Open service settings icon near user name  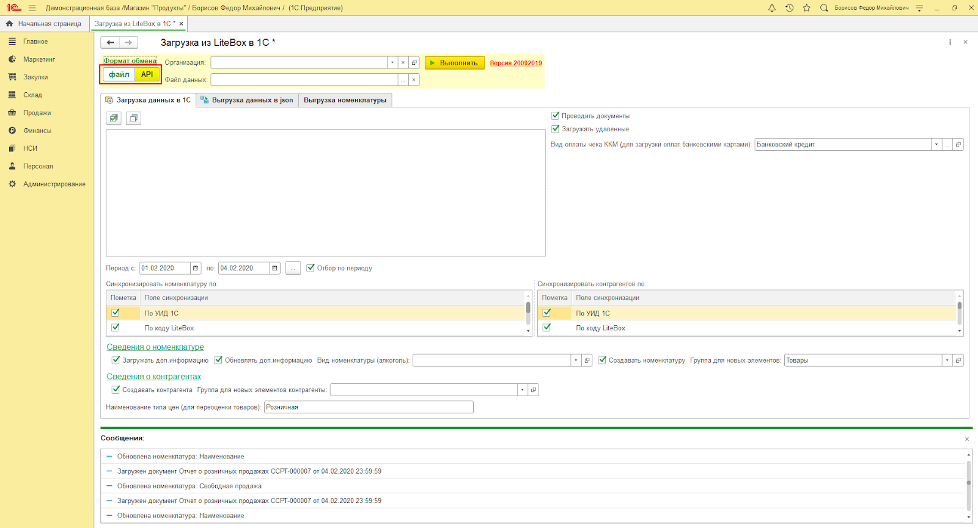(x=919, y=8)
